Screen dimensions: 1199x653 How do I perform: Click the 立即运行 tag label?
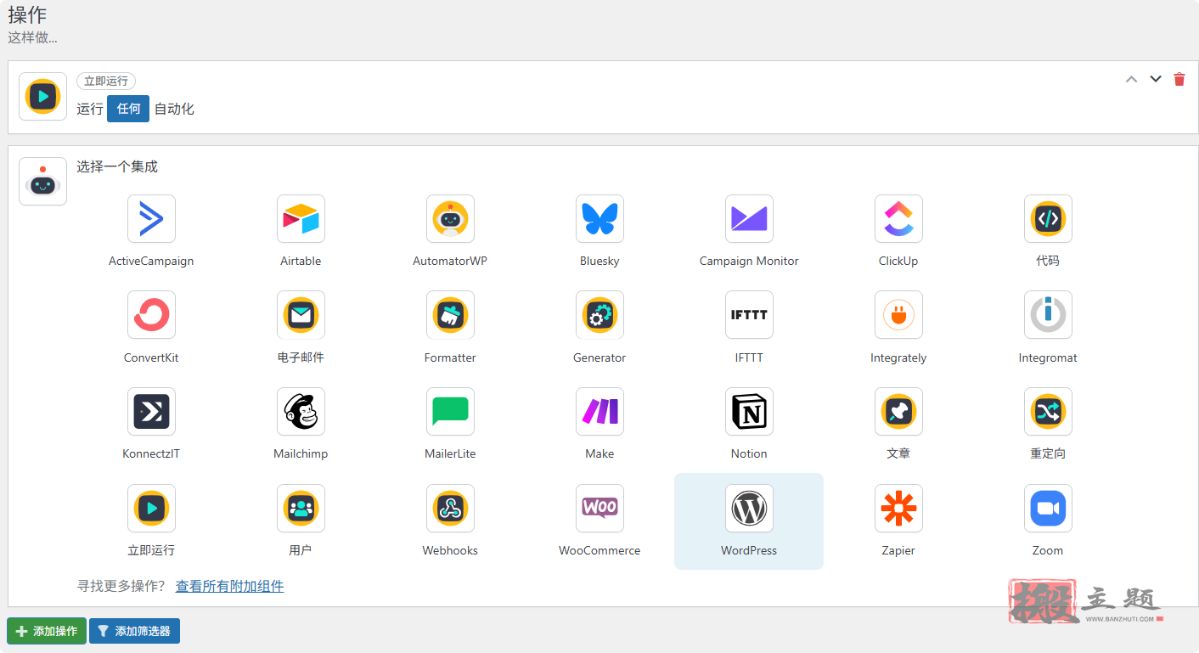[106, 81]
